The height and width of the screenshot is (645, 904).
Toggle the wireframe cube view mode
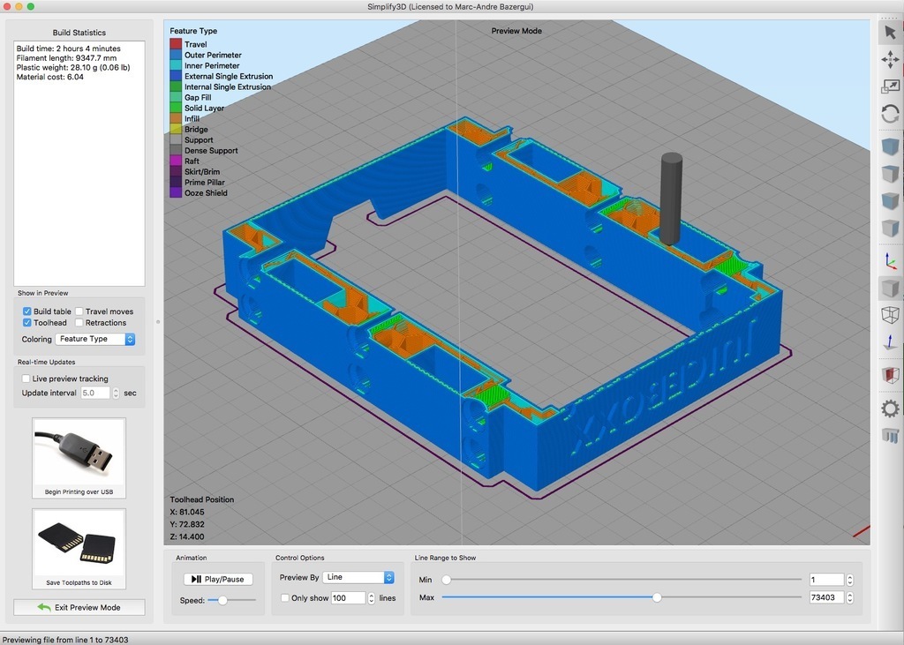[891, 314]
